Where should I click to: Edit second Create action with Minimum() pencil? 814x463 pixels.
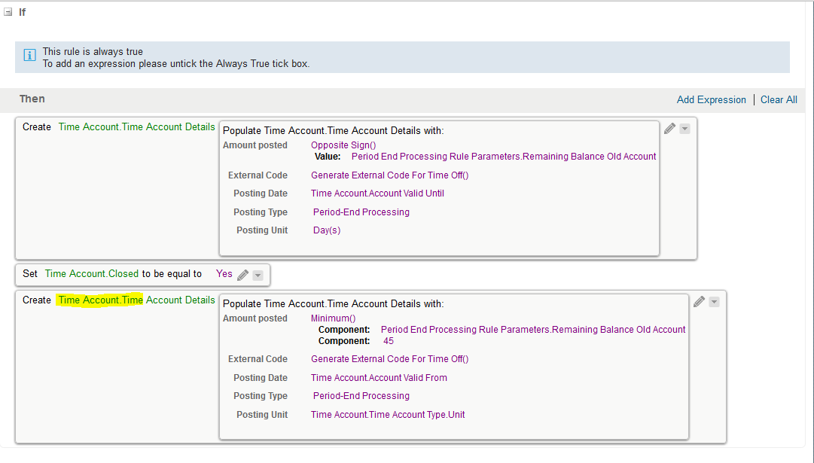700,302
